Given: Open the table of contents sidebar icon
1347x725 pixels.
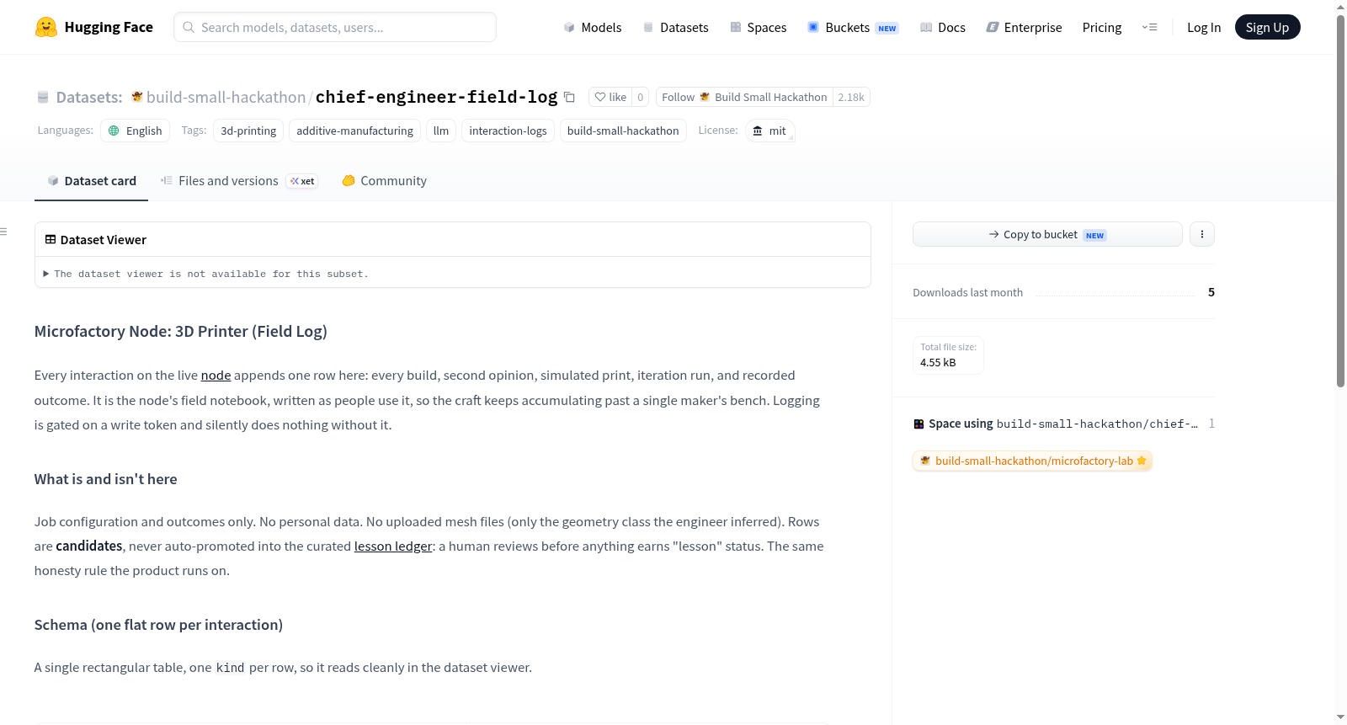Looking at the screenshot, I should pyautogui.click(x=4, y=232).
